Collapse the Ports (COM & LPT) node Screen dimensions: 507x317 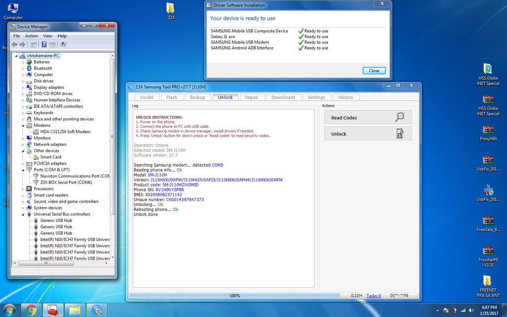click(23, 170)
